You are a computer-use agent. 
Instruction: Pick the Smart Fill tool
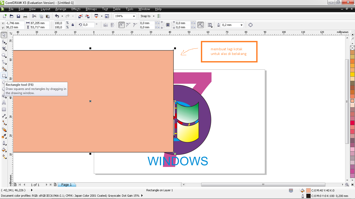(4, 69)
